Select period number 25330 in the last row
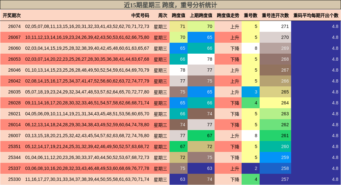Screen dimensions: 341x185 tap(15, 179)
